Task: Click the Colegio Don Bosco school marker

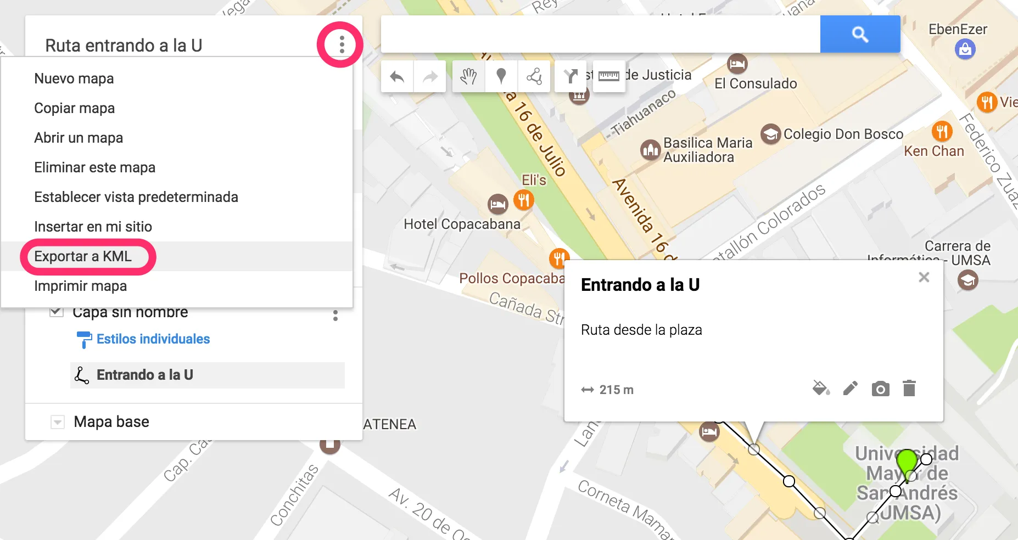Action: (770, 134)
